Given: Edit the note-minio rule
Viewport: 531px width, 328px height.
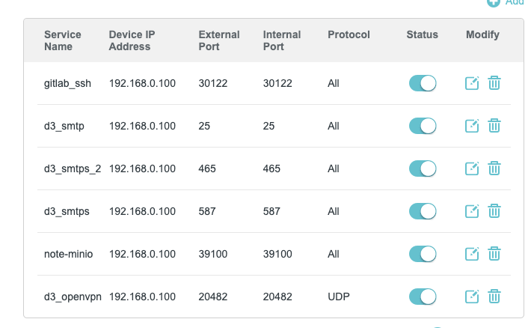Looking at the screenshot, I should [x=472, y=254].
